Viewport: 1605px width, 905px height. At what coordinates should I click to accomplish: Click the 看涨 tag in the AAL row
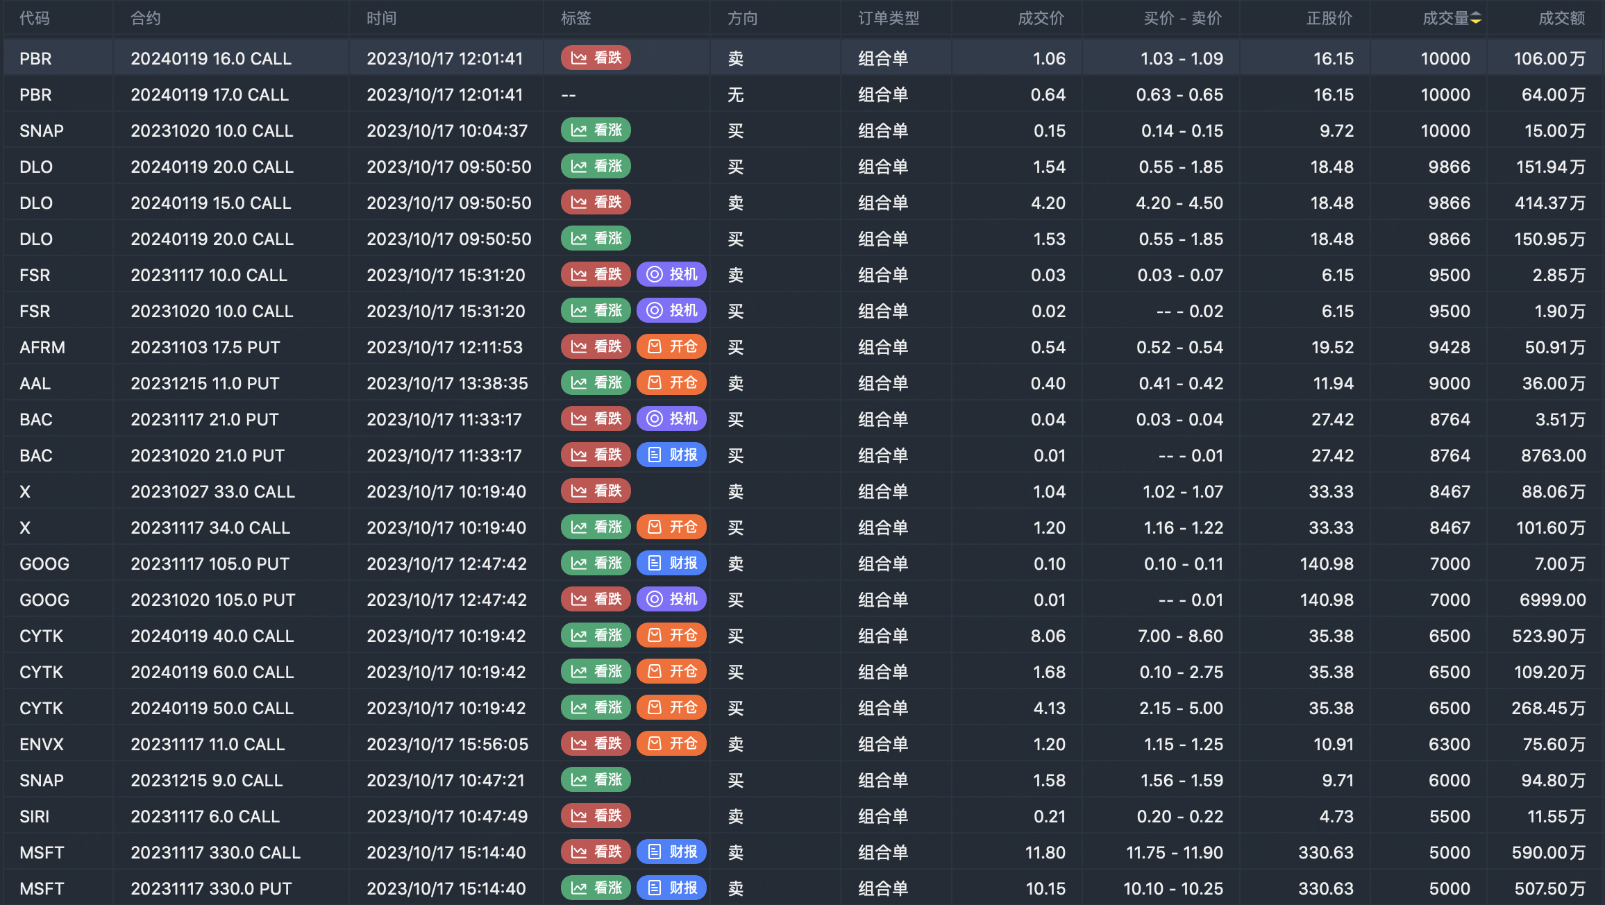596,383
